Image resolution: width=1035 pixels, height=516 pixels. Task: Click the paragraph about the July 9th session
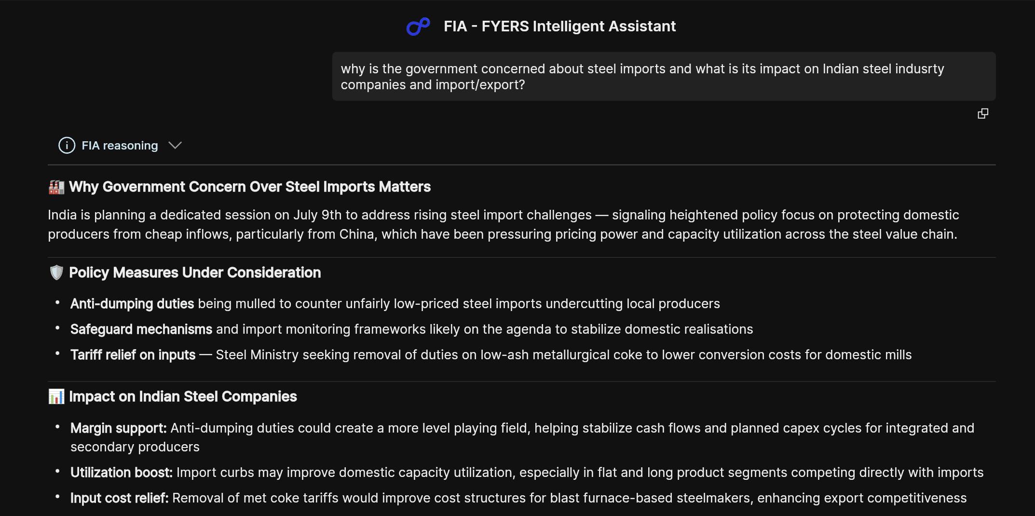coord(503,224)
